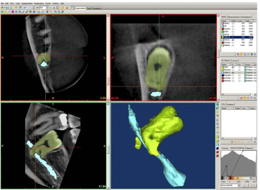The height and width of the screenshot is (190, 260).
Task: Open the Registration menu
Action: click(x=39, y=4)
